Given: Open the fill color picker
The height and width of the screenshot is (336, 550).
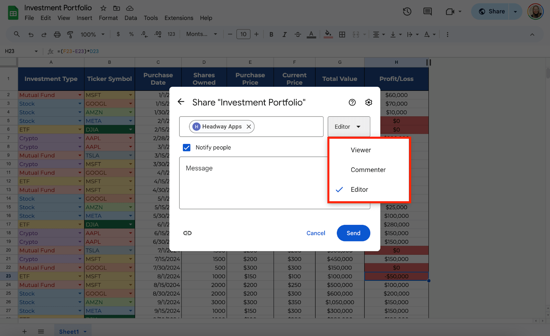Looking at the screenshot, I should 328,34.
